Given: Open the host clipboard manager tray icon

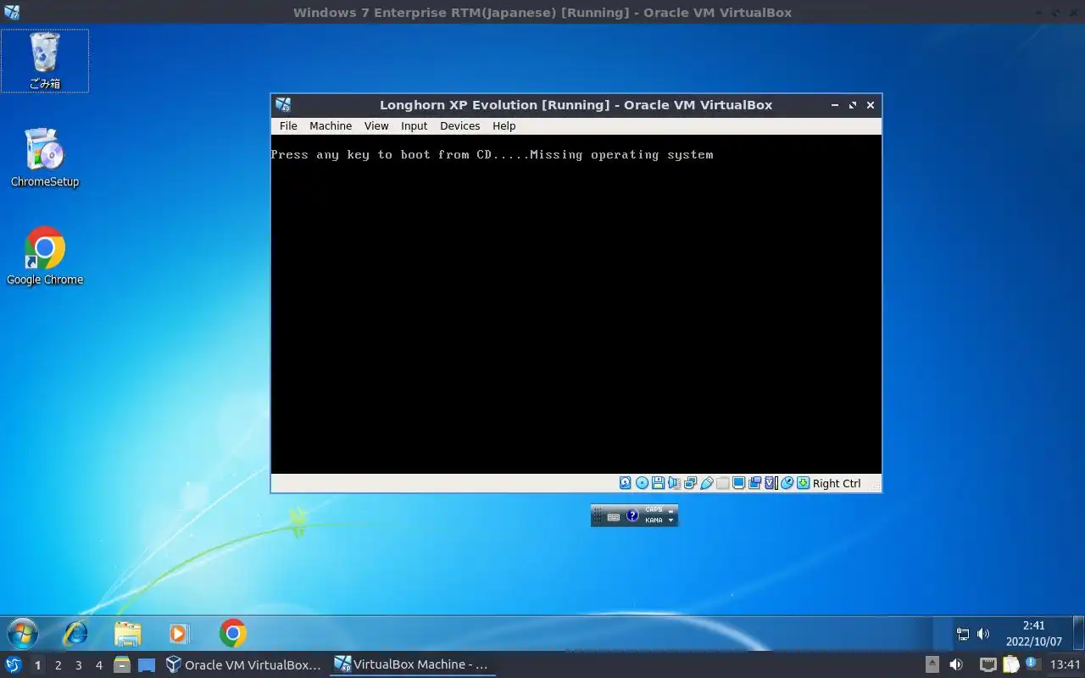Looking at the screenshot, I should [1010, 664].
